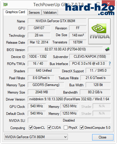Open the Validation tab
Viewport: 117px width, 144px height.
pyautogui.click(x=50, y=13)
